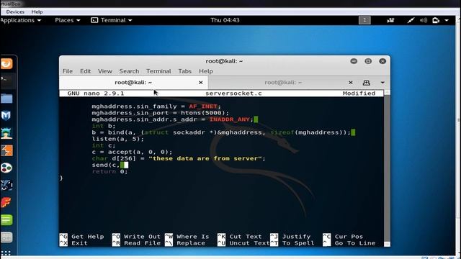
Task: Launch the red F Faraday dock icon
Action: click(x=6, y=202)
